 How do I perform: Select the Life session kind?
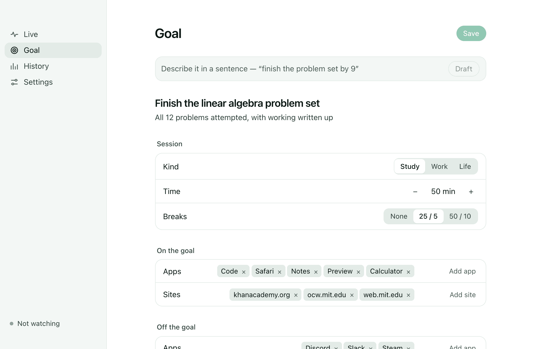click(x=465, y=167)
